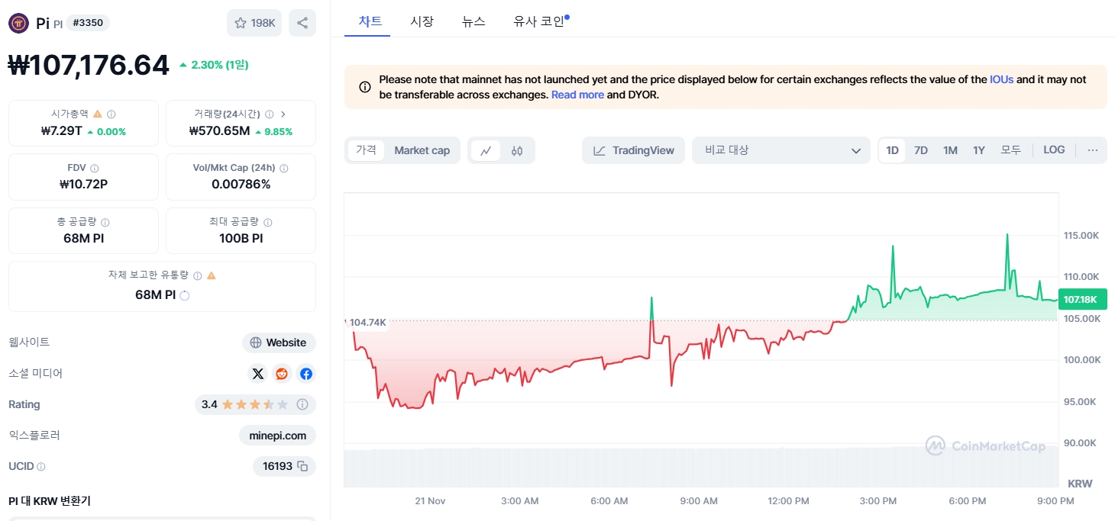Open info icon next to 총 공급량

(x=105, y=222)
